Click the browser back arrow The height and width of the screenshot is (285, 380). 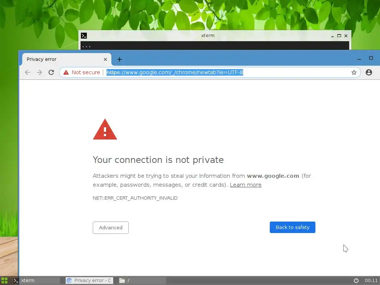[x=27, y=72]
